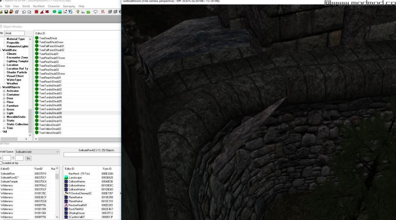This screenshot has width=396, height=220.
Task: Click the speech bubble dialogue icon
Action: click(96, 12)
